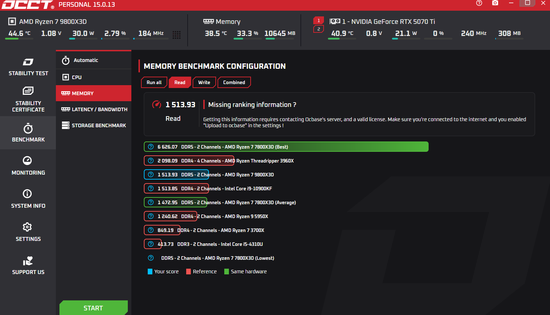Select the CPU benchmark entry
This screenshot has height=315, width=550.
[x=94, y=77]
